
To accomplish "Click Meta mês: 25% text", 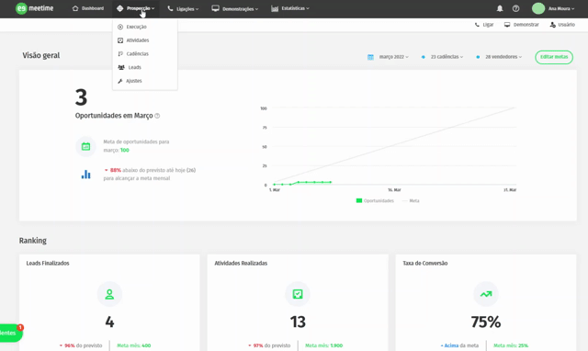I will pyautogui.click(x=511, y=345).
